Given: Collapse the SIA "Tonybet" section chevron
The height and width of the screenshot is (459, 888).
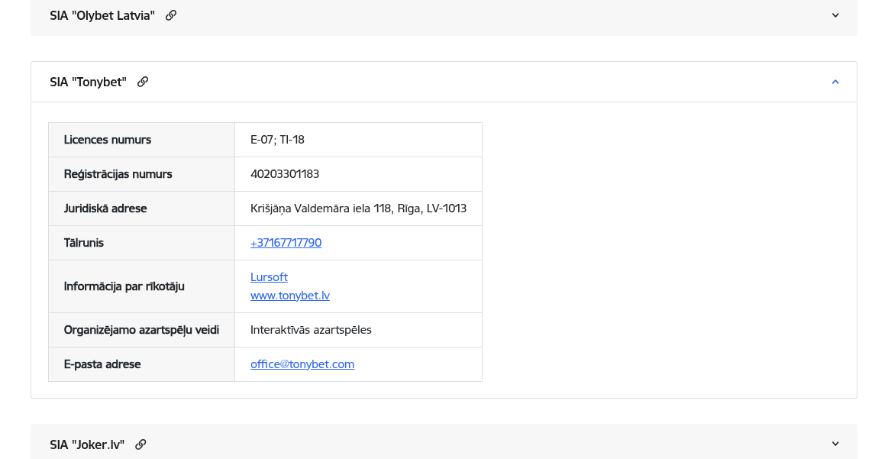Looking at the screenshot, I should pyautogui.click(x=835, y=82).
